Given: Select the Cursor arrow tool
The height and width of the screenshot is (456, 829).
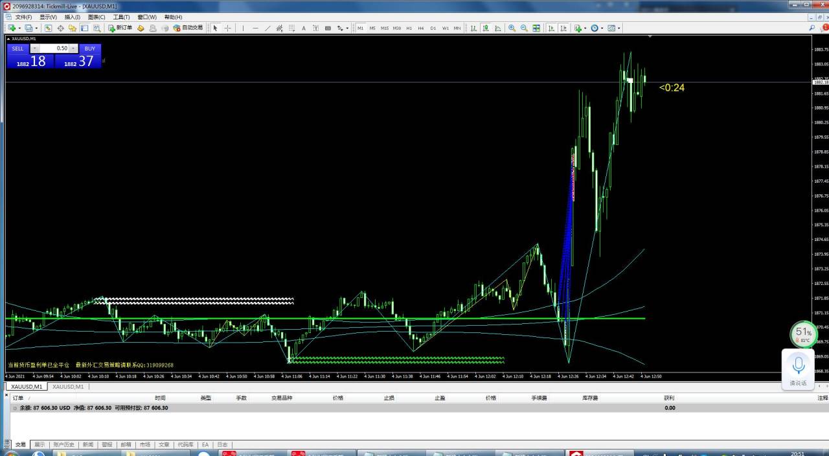Looking at the screenshot, I should coord(215,28).
